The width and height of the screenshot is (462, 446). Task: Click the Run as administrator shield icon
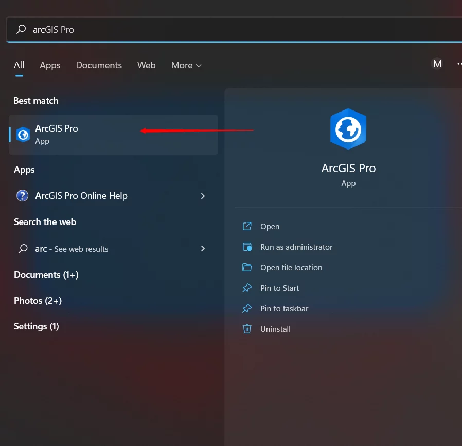[247, 247]
